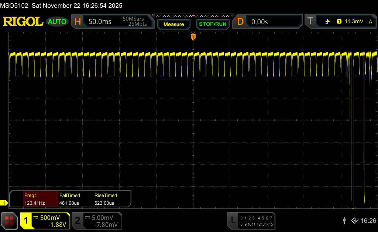Open the function navigation grid icon
Screen dimensions: 378x232
coord(9,221)
